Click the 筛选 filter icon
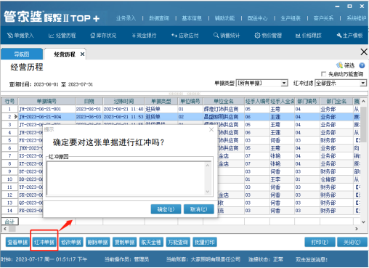The image size is (369, 268). [345, 65]
